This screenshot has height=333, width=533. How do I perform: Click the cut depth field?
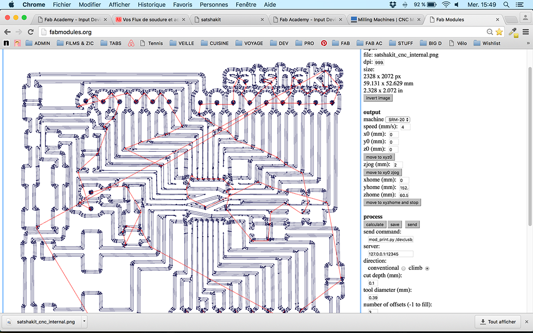point(373,283)
